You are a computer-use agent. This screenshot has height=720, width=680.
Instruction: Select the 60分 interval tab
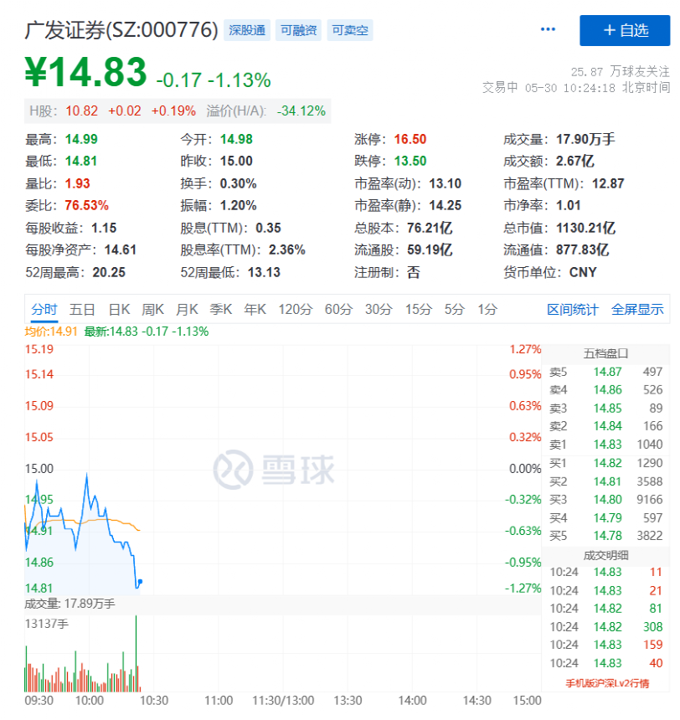pyautogui.click(x=338, y=309)
